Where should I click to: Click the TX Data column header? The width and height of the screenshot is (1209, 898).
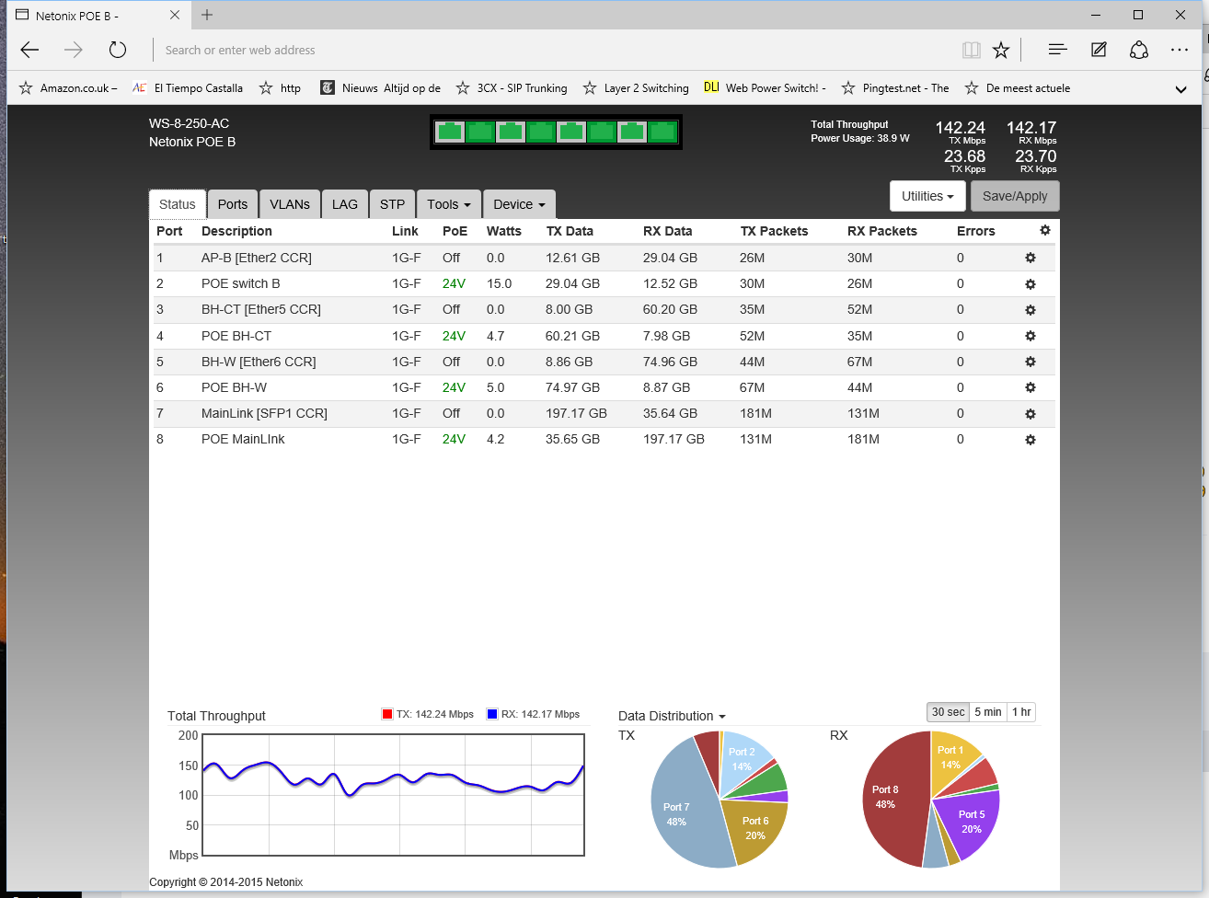[570, 231]
